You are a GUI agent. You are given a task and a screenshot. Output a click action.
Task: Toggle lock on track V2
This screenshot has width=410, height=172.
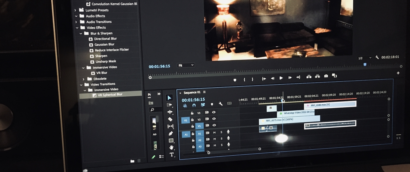tap(192, 119)
